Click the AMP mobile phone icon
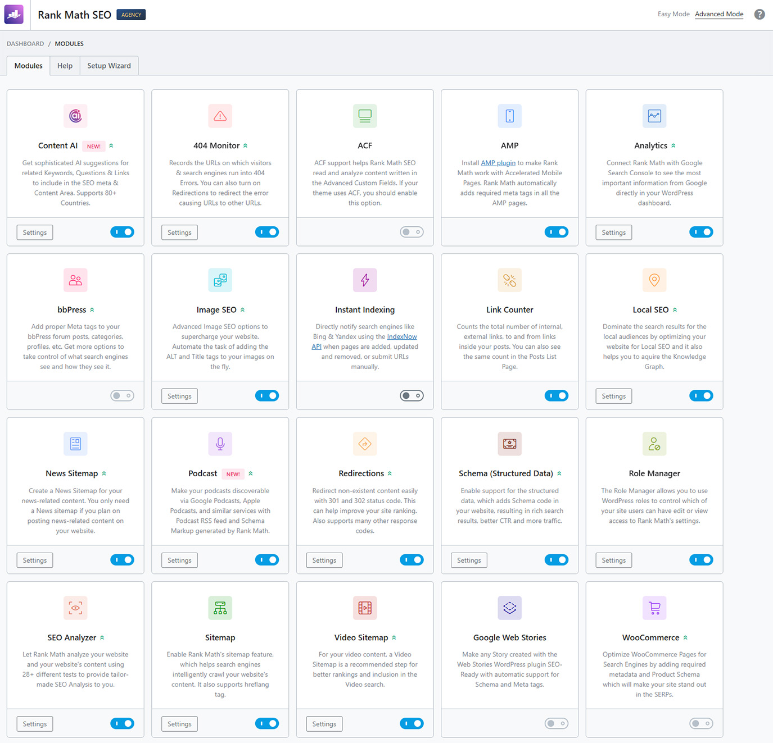773x743 pixels. (510, 116)
